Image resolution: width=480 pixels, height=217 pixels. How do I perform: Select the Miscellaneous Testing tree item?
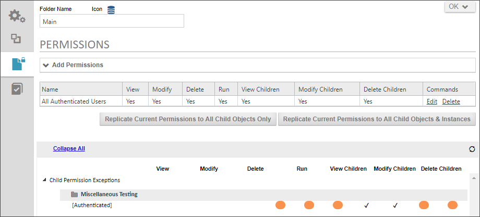(109, 195)
